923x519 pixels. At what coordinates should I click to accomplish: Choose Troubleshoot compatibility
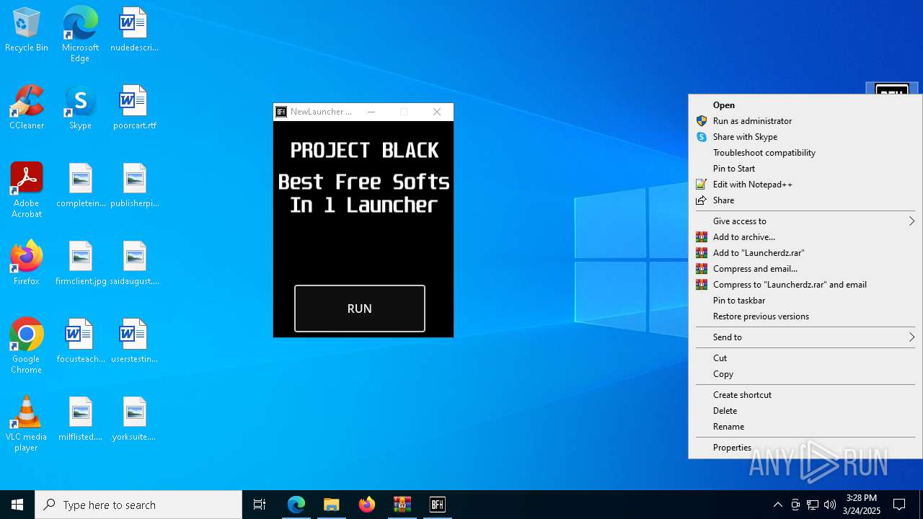805,153
